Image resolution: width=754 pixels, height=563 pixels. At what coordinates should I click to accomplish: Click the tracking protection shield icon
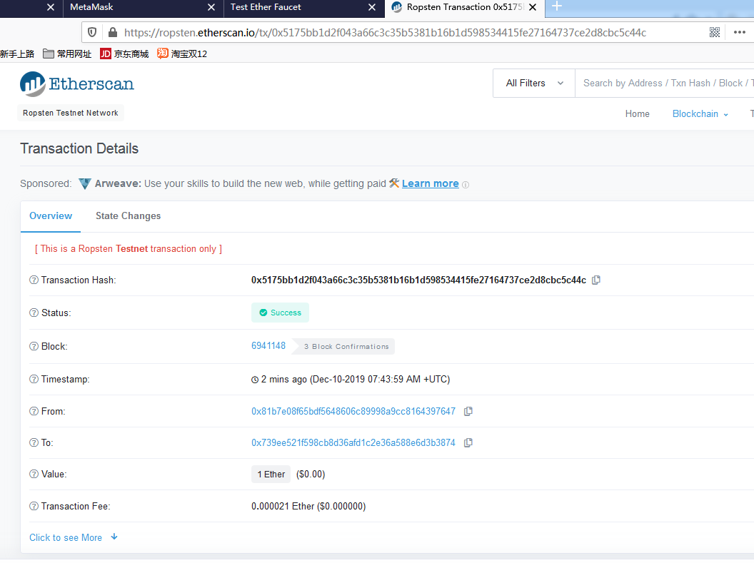92,32
